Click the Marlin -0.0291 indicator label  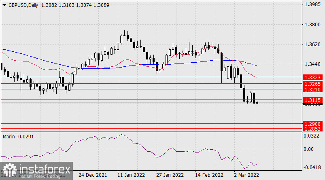click(18, 137)
